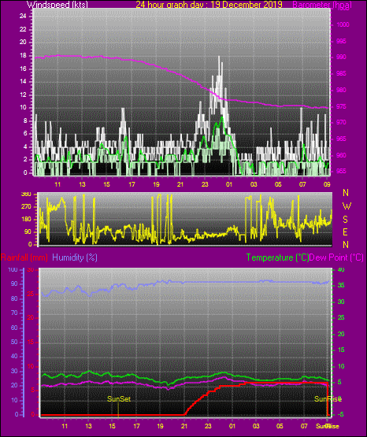
Task: Click the SunRise label inside lower graph
Action: [328, 399]
